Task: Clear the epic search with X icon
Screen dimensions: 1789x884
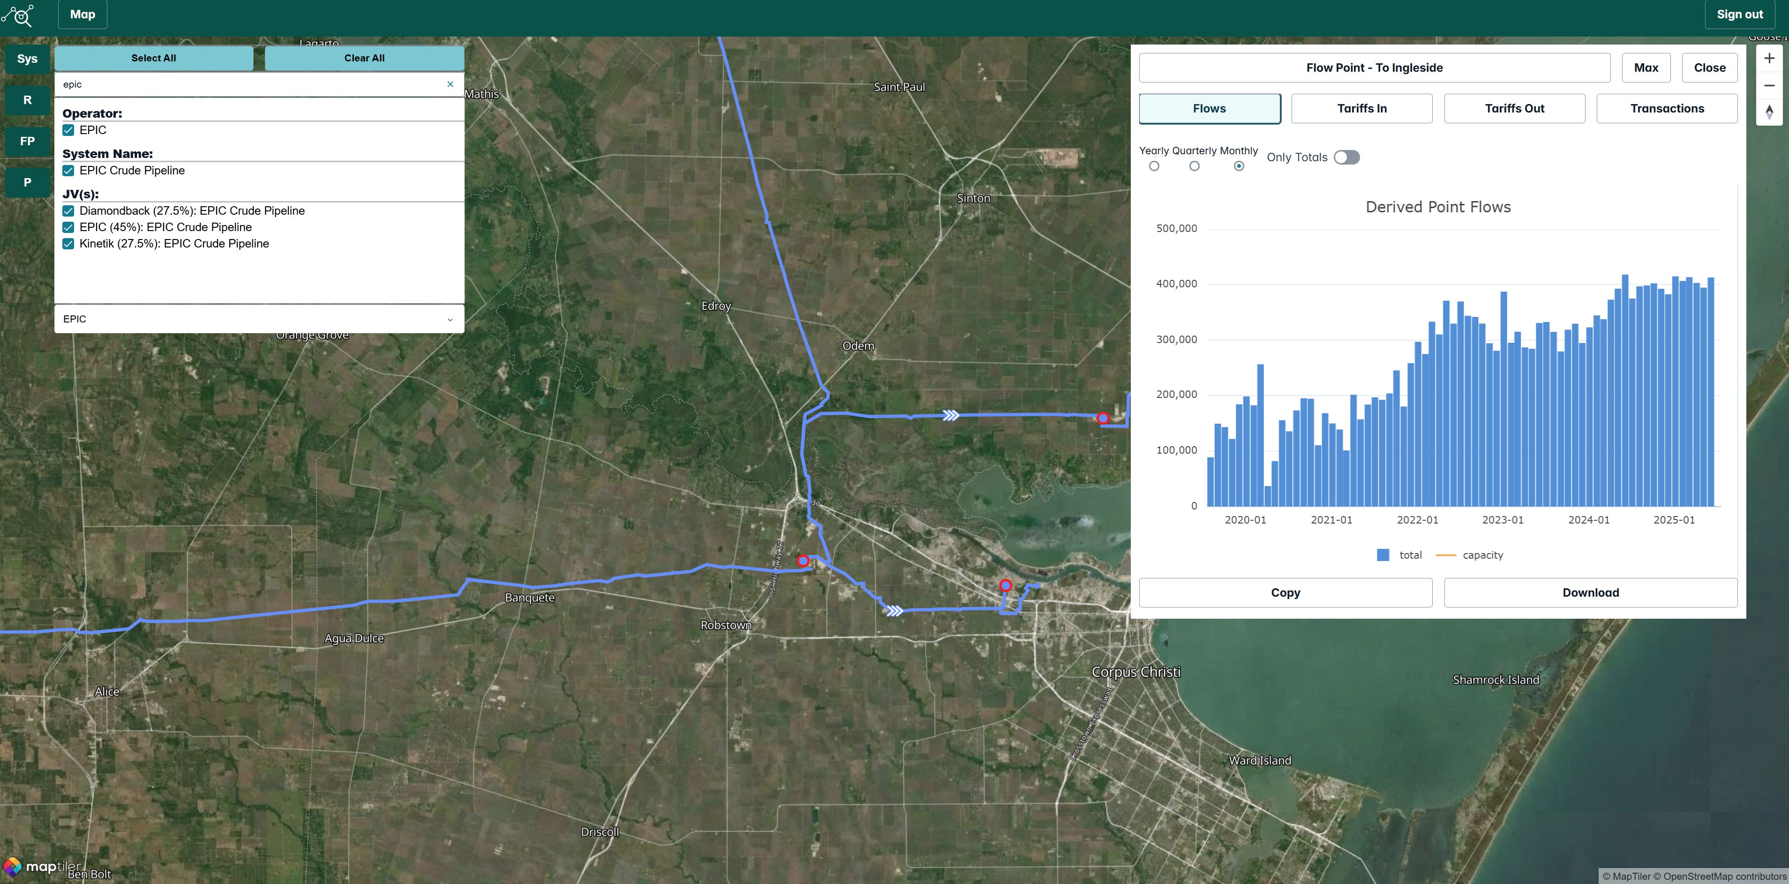Action: pyautogui.click(x=450, y=84)
